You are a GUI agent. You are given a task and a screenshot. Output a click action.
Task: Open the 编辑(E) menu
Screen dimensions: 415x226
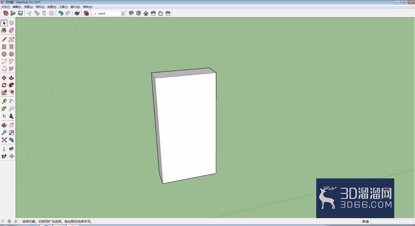pos(17,7)
